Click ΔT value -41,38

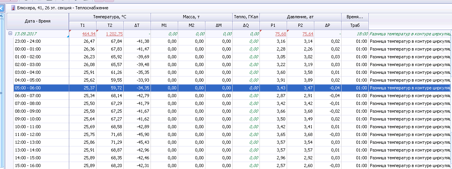coord(143,42)
